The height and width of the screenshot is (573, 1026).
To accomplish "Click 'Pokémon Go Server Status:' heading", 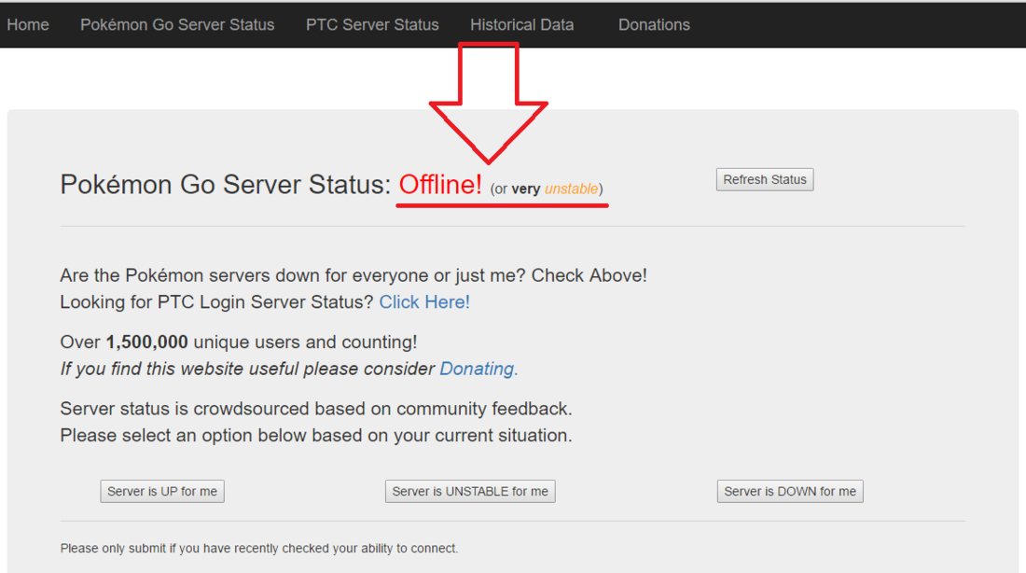I will [x=226, y=185].
